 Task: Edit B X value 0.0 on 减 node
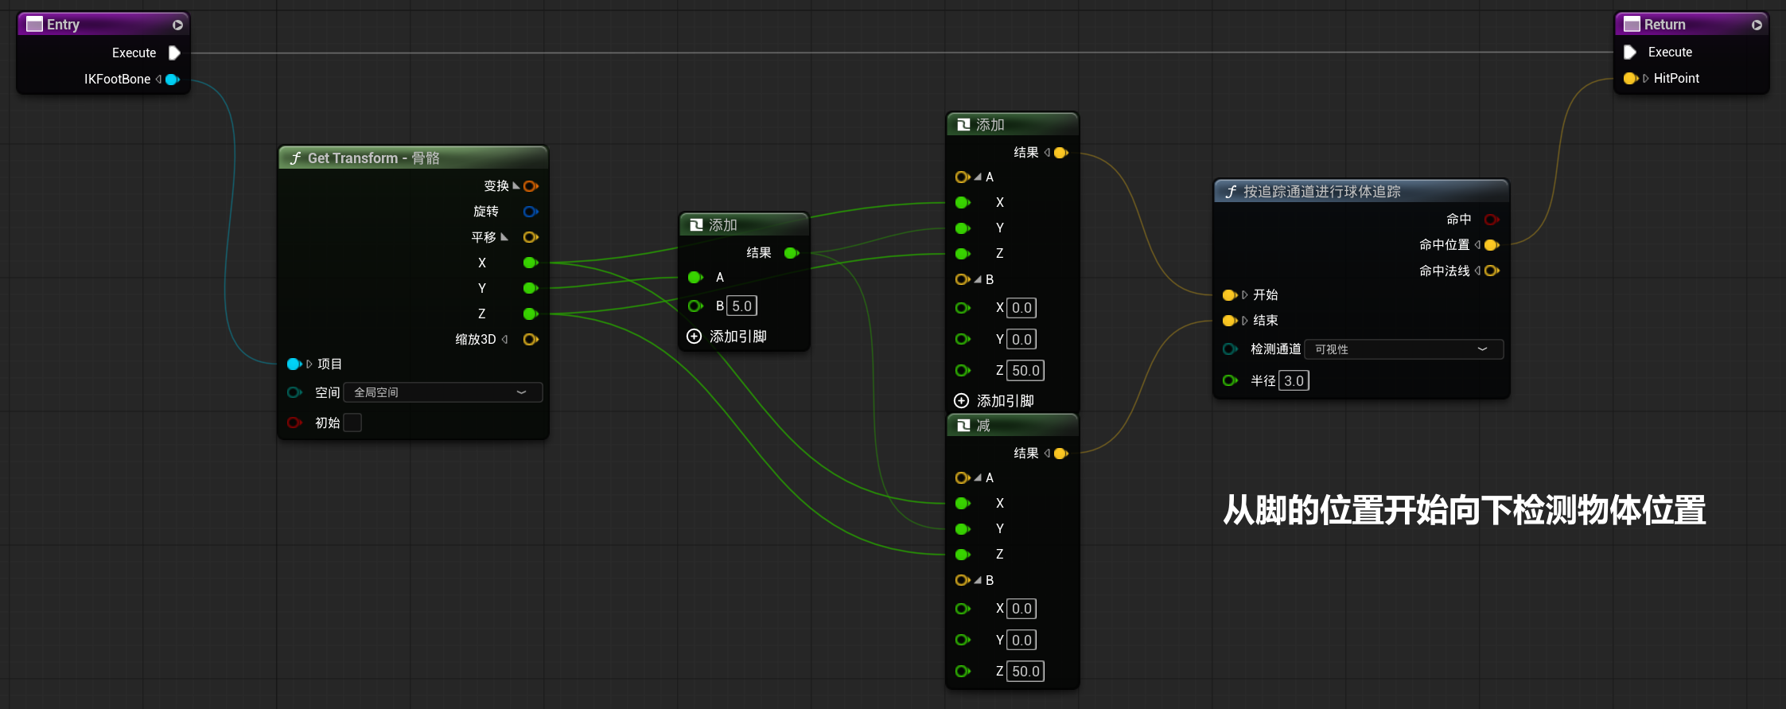[x=1022, y=609]
